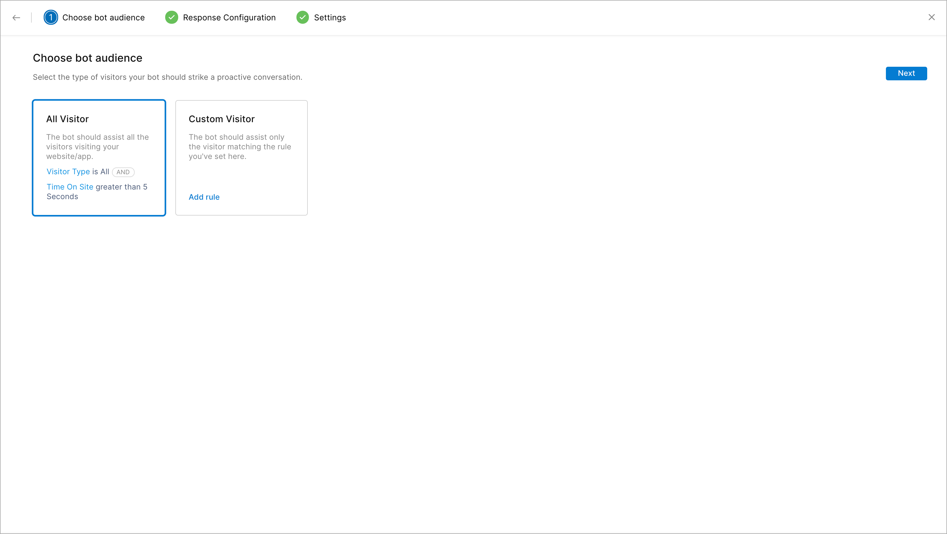Click the Time On Site link

point(70,187)
